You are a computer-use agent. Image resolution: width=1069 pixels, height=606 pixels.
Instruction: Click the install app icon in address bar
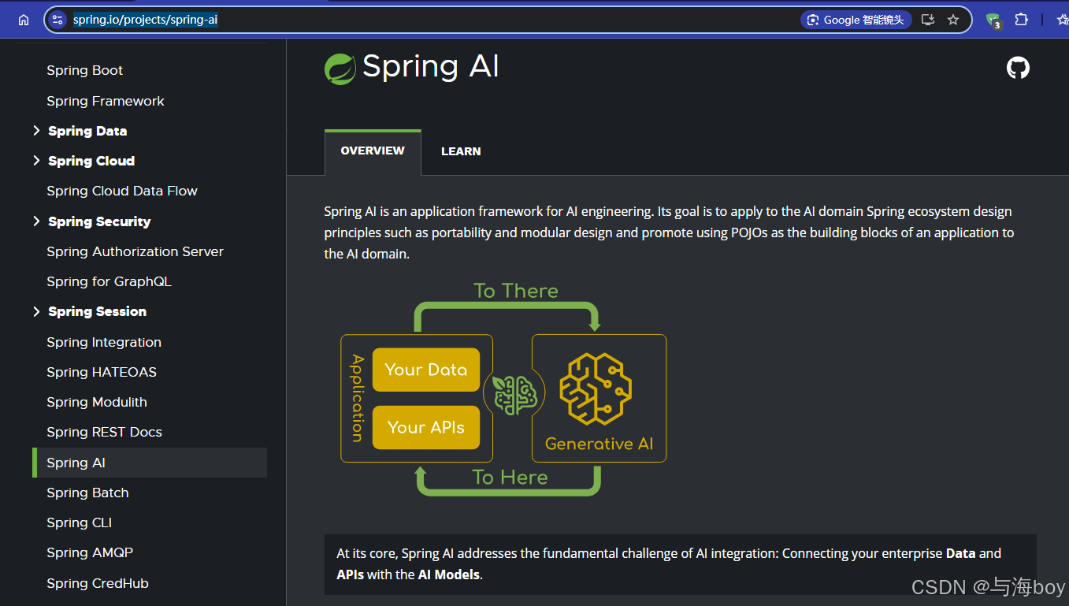[x=928, y=20]
